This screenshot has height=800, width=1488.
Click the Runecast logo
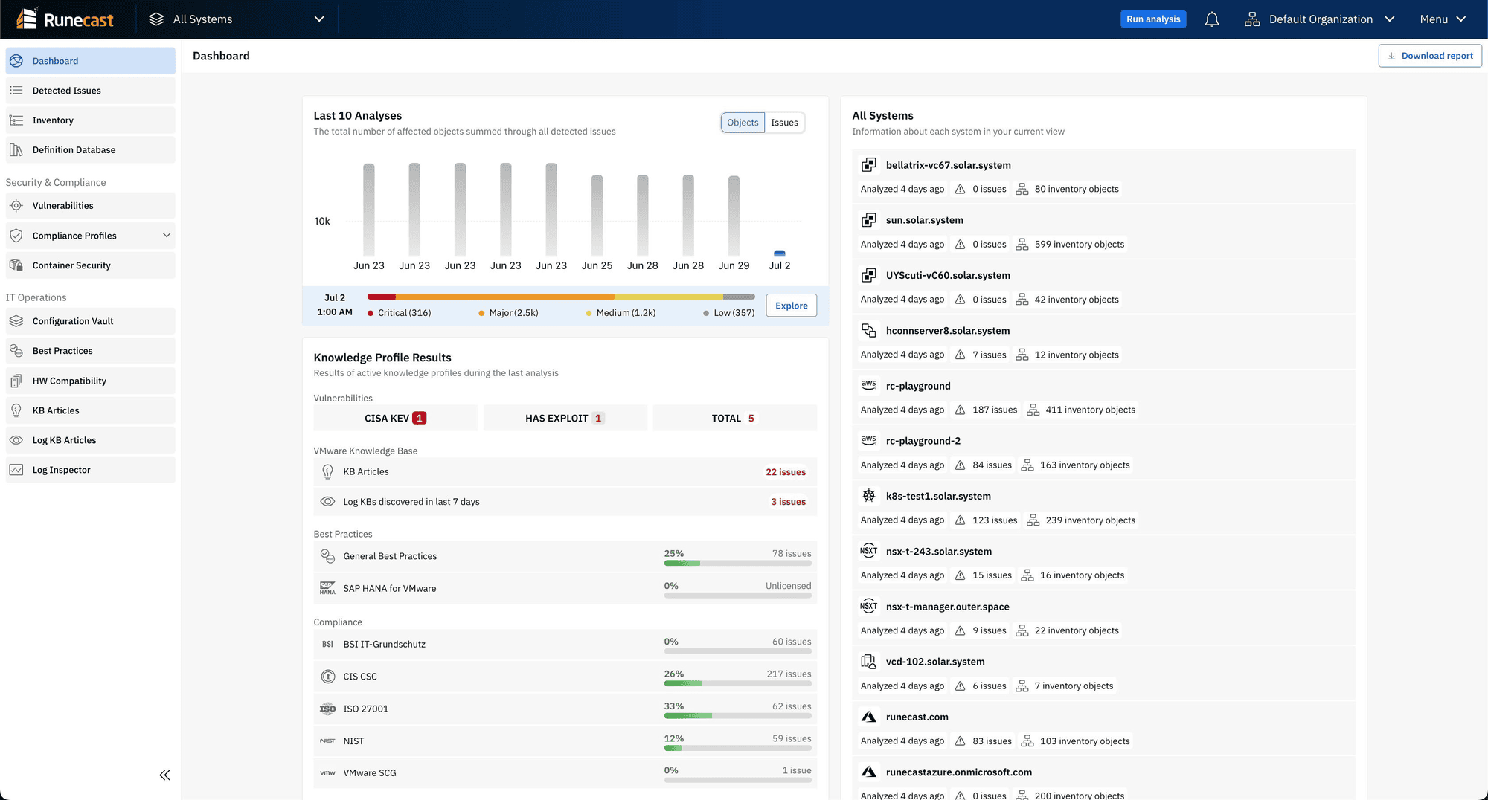click(65, 19)
